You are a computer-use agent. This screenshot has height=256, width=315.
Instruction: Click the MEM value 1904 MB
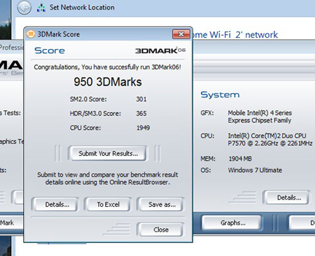tap(240, 159)
